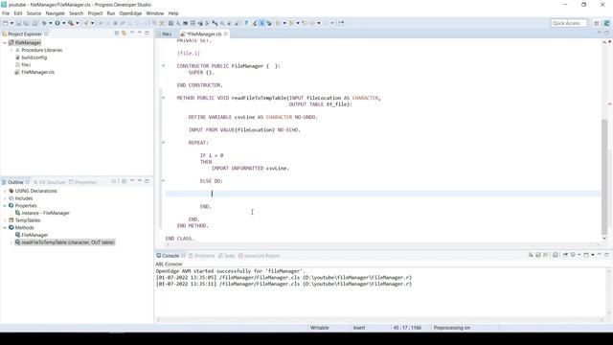Image resolution: width=613 pixels, height=345 pixels.
Task: Minimize the Outline panel
Action: tap(140, 181)
